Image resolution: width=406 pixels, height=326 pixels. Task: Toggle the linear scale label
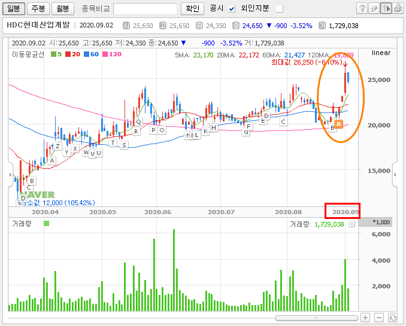[381, 53]
